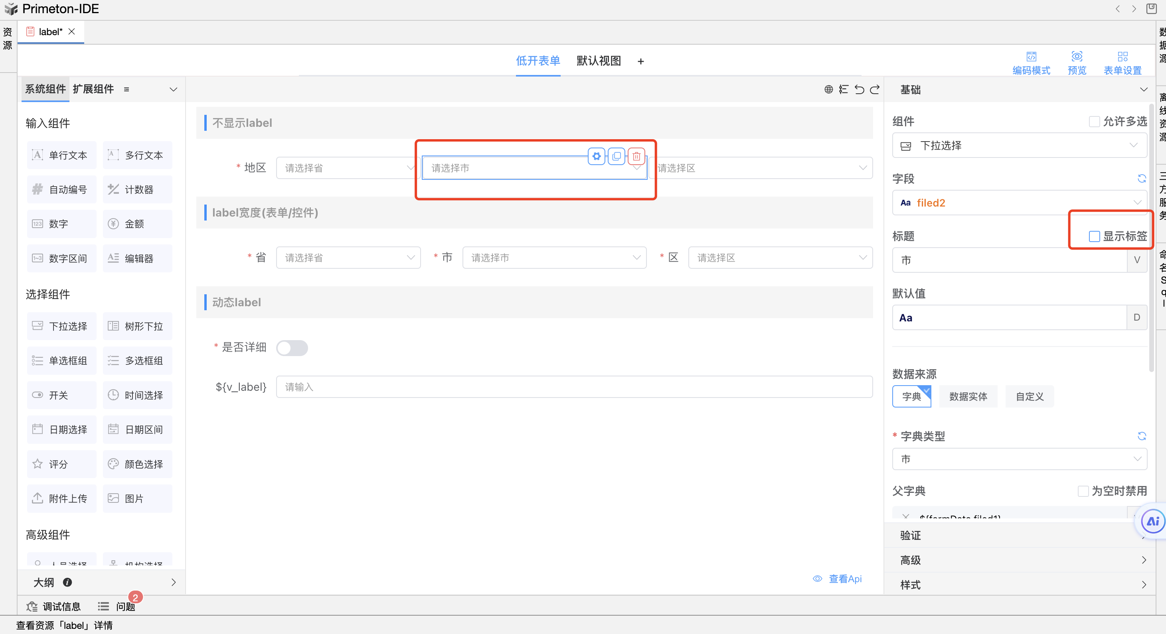This screenshot has width=1166, height=634.
Task: Switch to 扩展组件 tab
Action: [93, 89]
